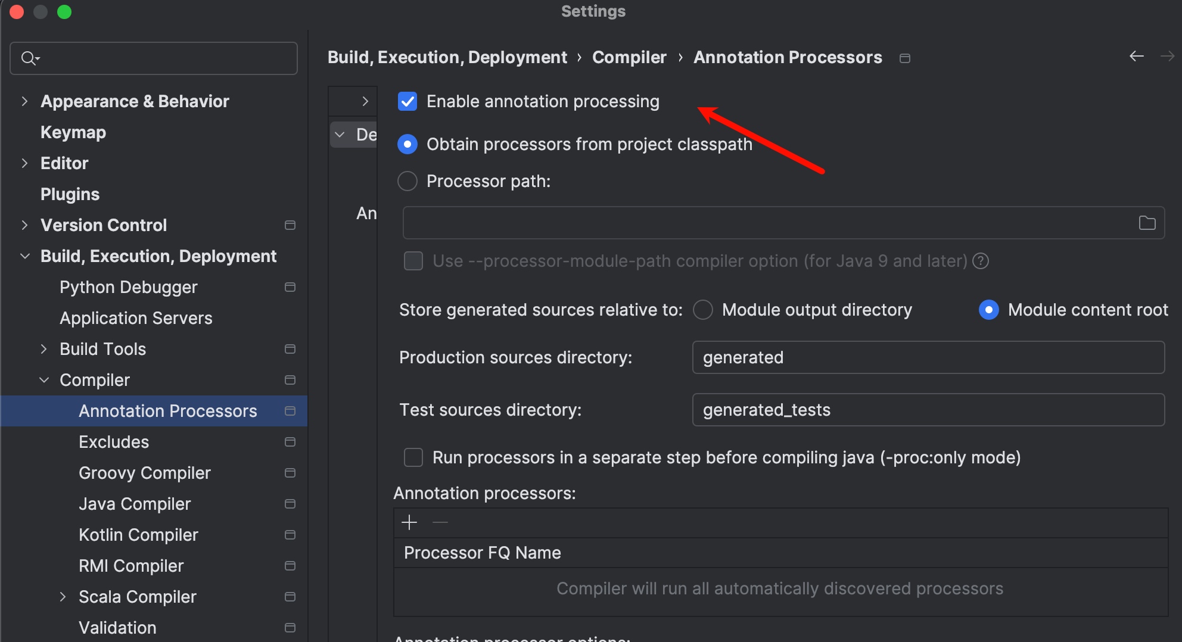Viewport: 1182px width, 642px height.
Task: Expand Appearance & Behavior section
Action: tap(24, 101)
